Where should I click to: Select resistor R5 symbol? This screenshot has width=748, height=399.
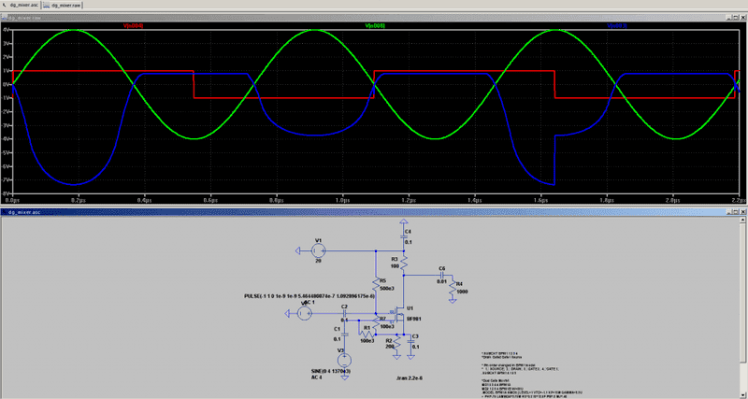(375, 281)
